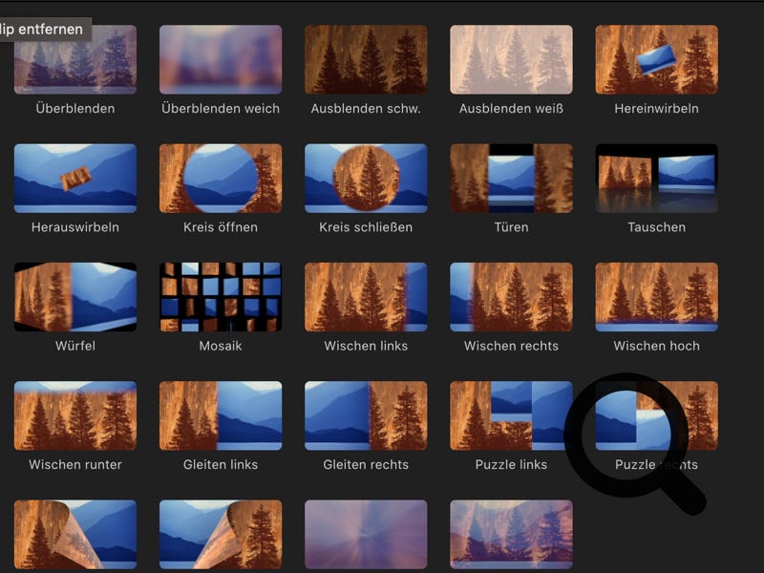764x573 pixels.
Task: Choose the Mosaik transition thumbnail
Action: pyautogui.click(x=221, y=297)
